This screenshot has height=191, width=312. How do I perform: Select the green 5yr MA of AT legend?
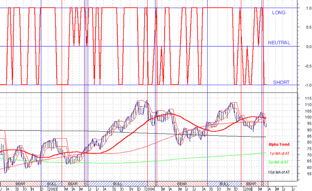[x=279, y=162]
